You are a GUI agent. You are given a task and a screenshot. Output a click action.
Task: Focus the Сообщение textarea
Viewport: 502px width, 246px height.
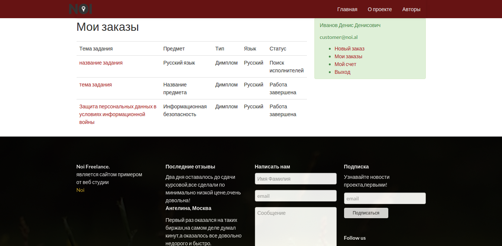(x=296, y=226)
